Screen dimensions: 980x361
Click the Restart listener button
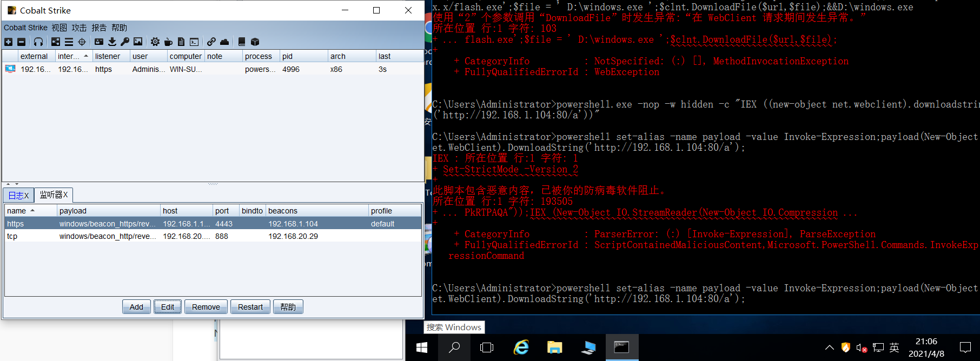[x=250, y=307]
